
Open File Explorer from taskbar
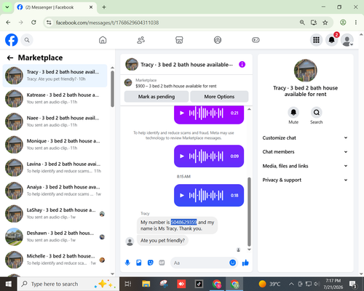tap(146, 284)
